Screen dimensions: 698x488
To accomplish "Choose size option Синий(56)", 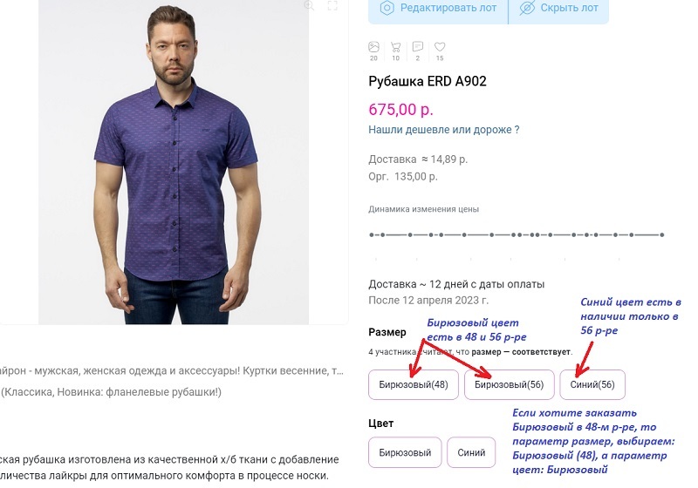I will [592, 384].
